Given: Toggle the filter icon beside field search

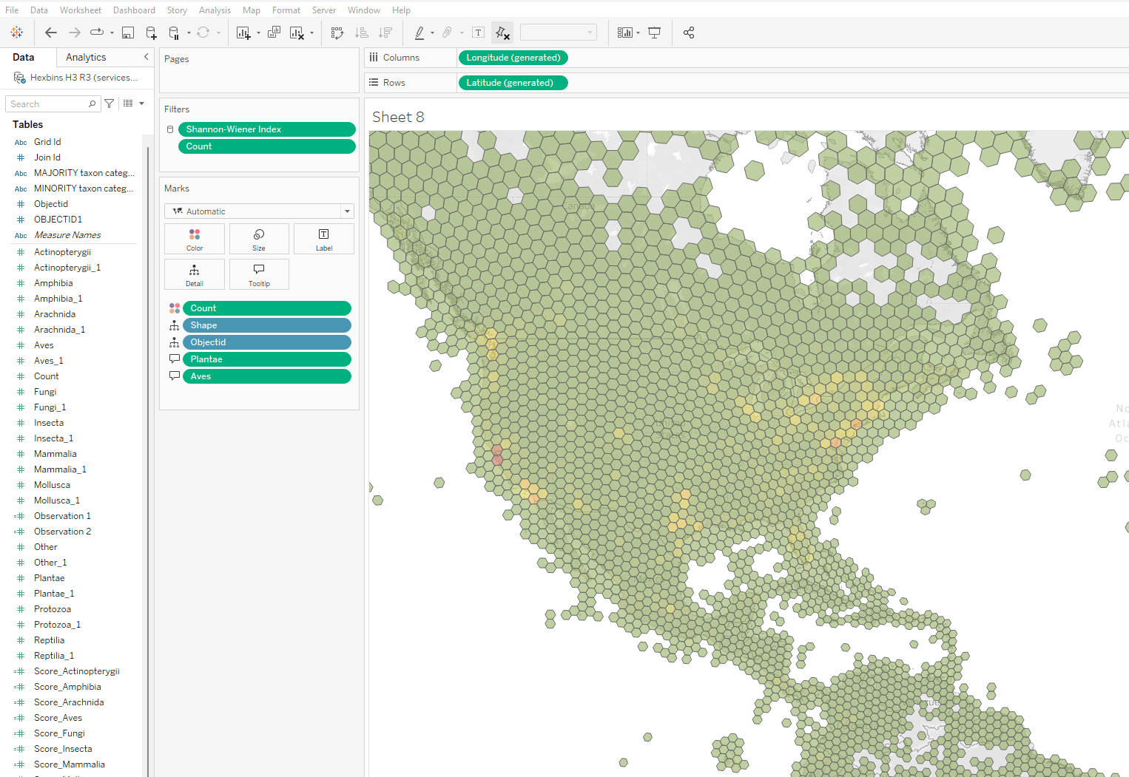Looking at the screenshot, I should (109, 104).
